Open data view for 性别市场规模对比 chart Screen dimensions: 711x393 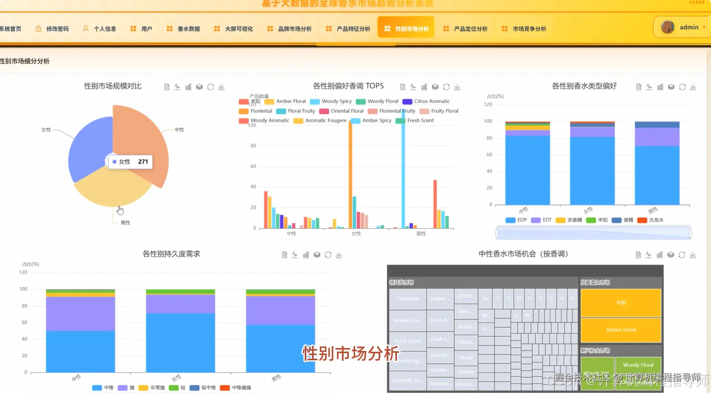pyautogui.click(x=167, y=86)
